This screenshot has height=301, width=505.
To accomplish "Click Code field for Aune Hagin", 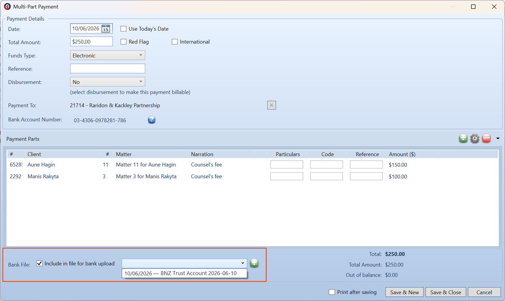I will click(x=326, y=165).
